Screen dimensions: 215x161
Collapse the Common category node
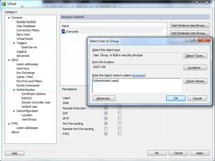pos(9,18)
